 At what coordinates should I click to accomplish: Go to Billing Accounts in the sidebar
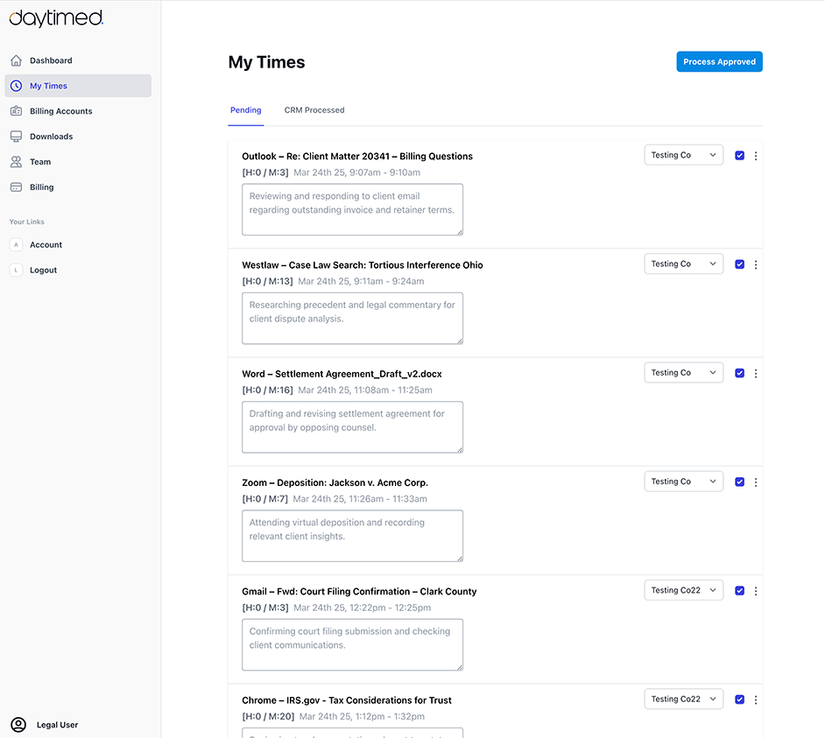(78, 111)
